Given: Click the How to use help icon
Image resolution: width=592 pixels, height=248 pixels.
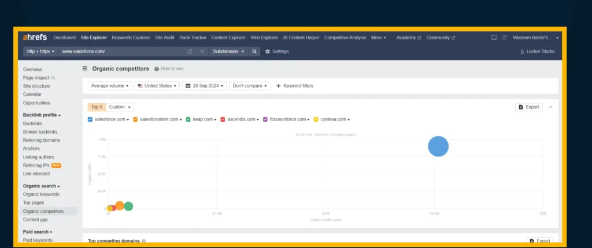Looking at the screenshot, I should coord(157,69).
